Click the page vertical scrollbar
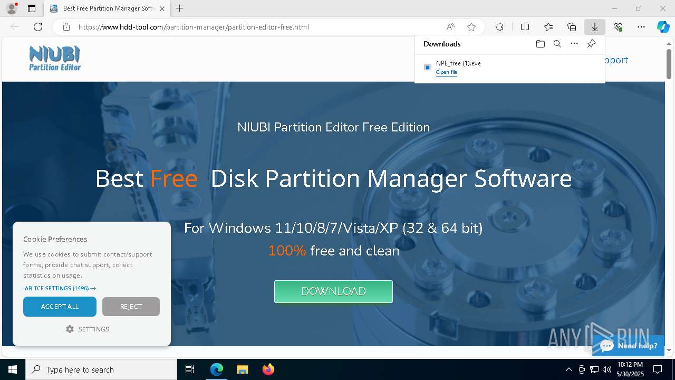 pyautogui.click(x=669, y=64)
